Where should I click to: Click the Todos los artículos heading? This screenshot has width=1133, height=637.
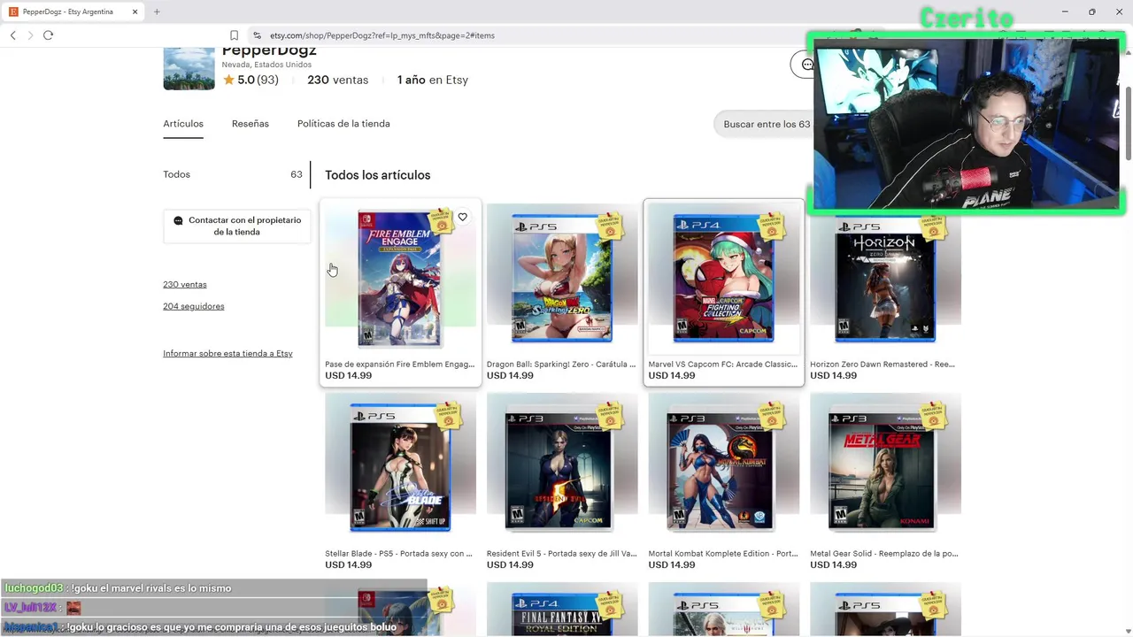click(x=377, y=175)
